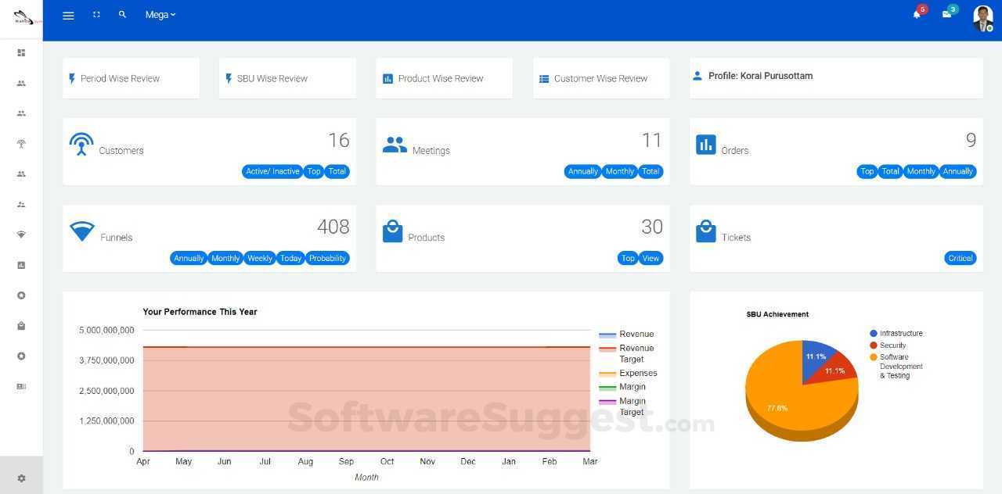Expand the hamburger menu in top bar
The width and height of the screenshot is (1002, 494).
pos(68,14)
